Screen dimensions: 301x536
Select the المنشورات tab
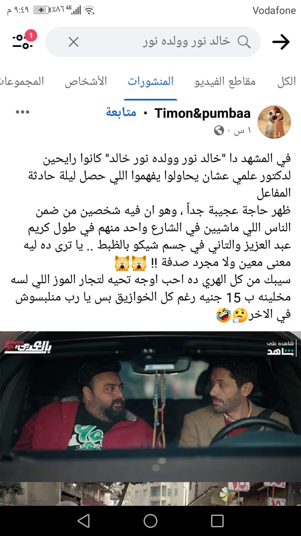tap(150, 81)
